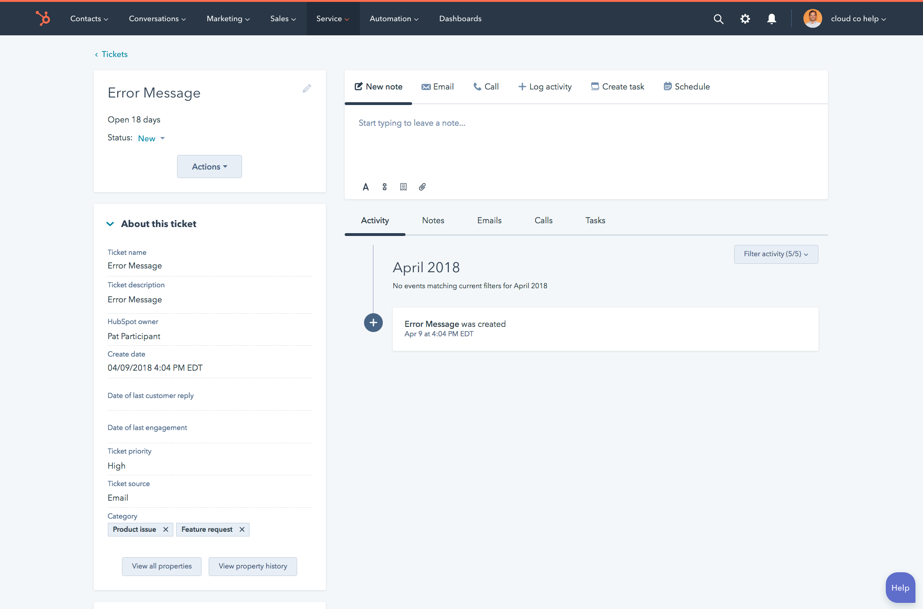Click View all properties button
Screen dimensions: 923x609
[161, 566]
